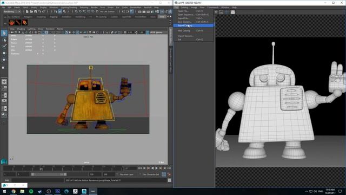Screen dimensions: 346x195
Task: Click current frame marker on timeline
Action: coord(41,169)
